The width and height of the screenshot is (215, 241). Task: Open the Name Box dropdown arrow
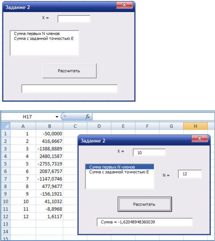[57, 117]
